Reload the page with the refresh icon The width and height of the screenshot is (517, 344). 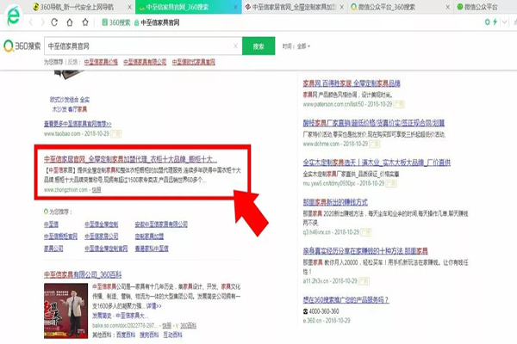[55, 22]
